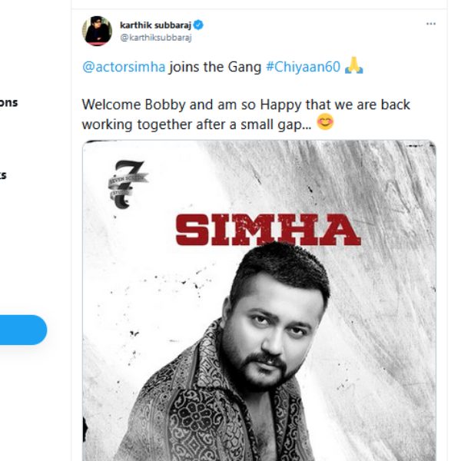Click karthik subbaraj's profile avatar
Image resolution: width=461 pixels, height=461 pixels.
pyautogui.click(x=97, y=31)
